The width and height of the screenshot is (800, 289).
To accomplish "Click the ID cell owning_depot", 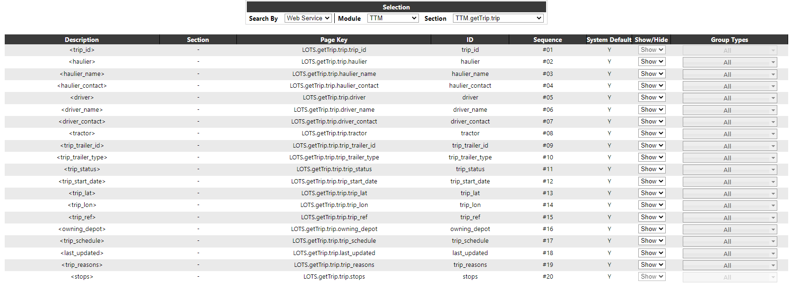I will pyautogui.click(x=470, y=229).
